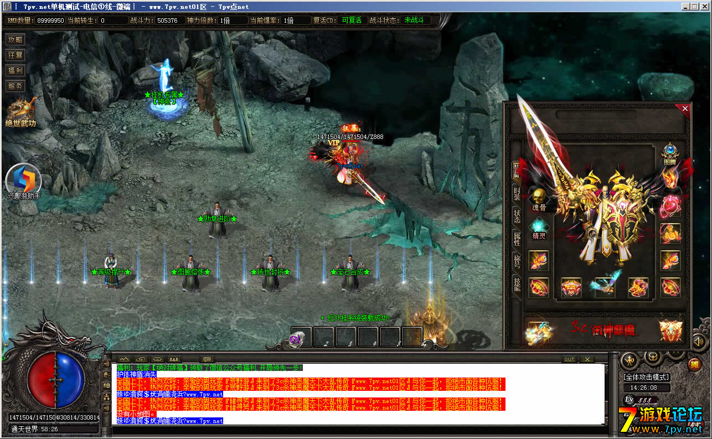Switch to the 称号 title tab

[x=517, y=261]
